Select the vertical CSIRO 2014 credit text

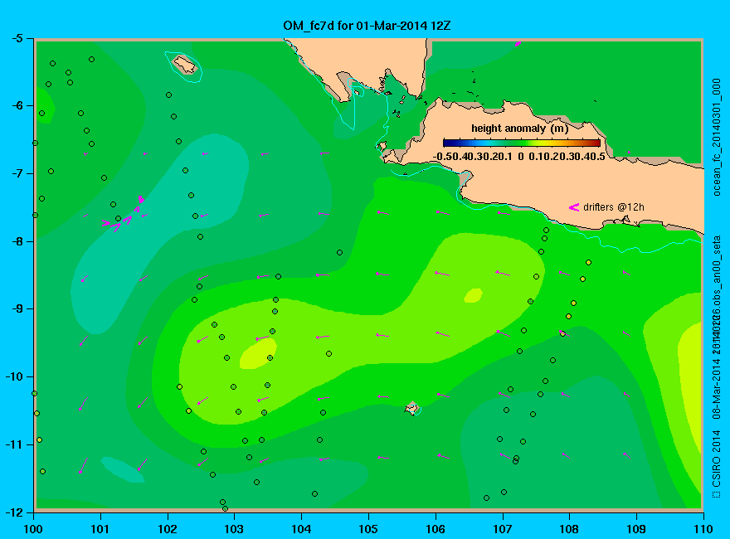tap(717, 464)
